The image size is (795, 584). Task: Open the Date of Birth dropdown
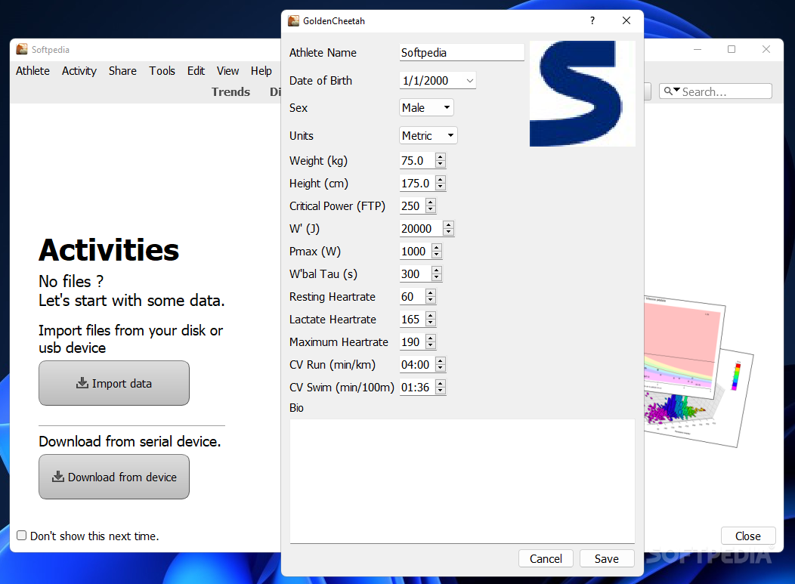tap(470, 81)
